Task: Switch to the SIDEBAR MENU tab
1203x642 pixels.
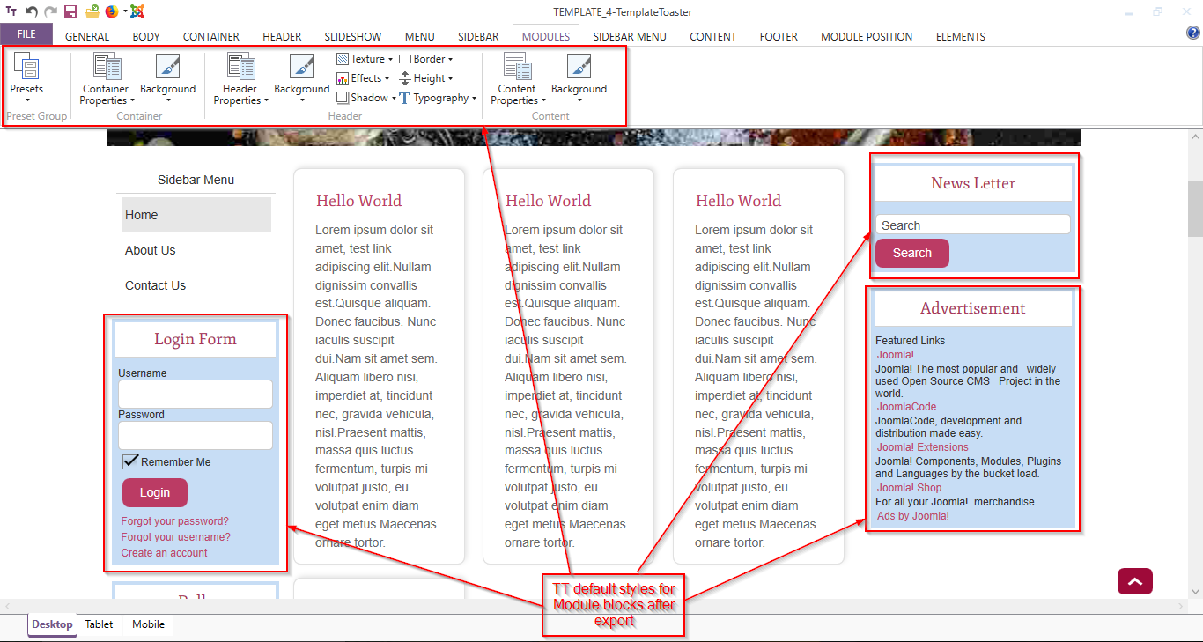Action: coord(630,36)
